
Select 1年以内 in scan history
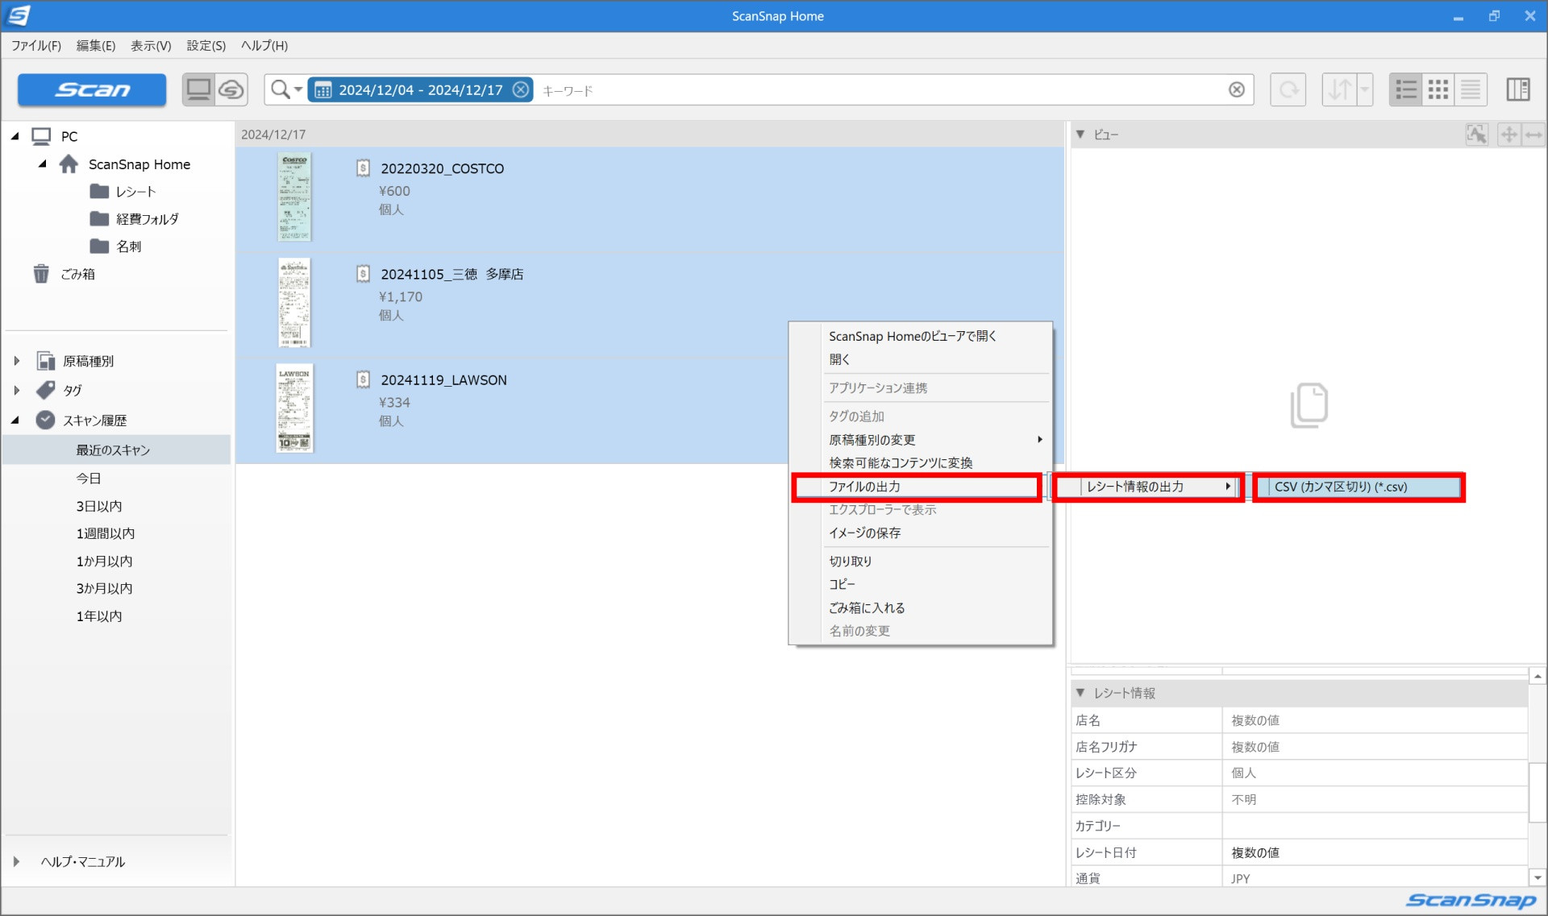(99, 616)
